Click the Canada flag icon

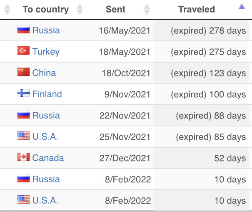click(23, 157)
